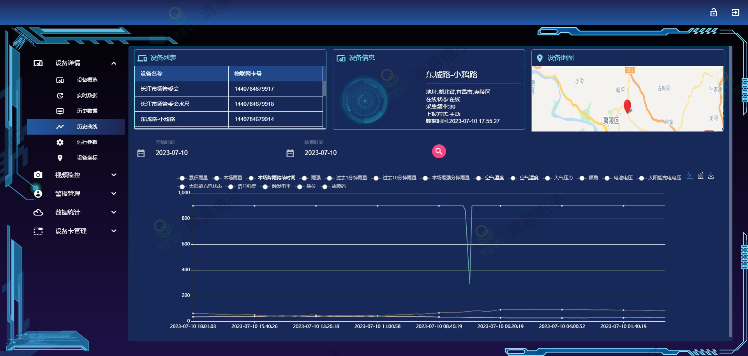Download the chart as image
748x356 pixels.
pos(711,175)
